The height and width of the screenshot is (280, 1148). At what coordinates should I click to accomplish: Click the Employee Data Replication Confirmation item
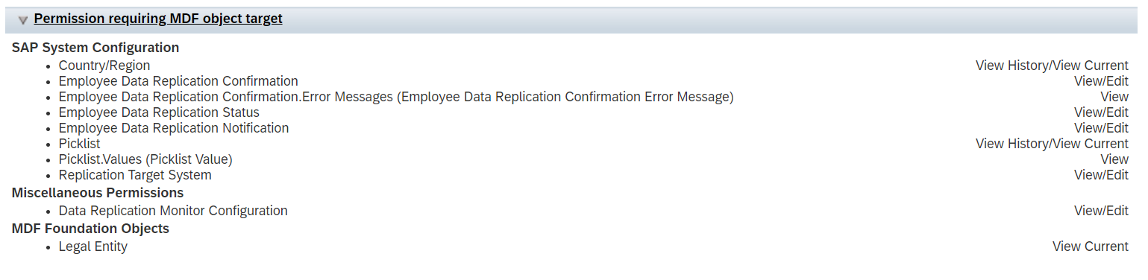[x=178, y=81]
